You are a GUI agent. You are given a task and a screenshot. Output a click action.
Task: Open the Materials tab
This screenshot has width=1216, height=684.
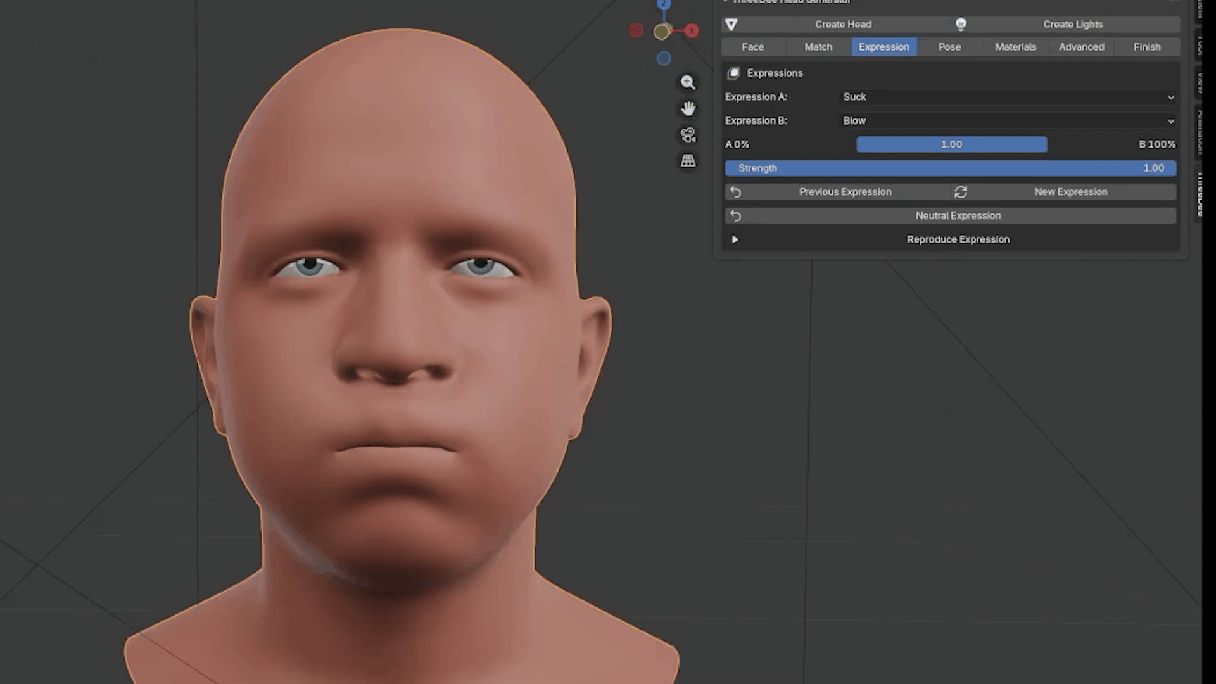click(x=1015, y=47)
